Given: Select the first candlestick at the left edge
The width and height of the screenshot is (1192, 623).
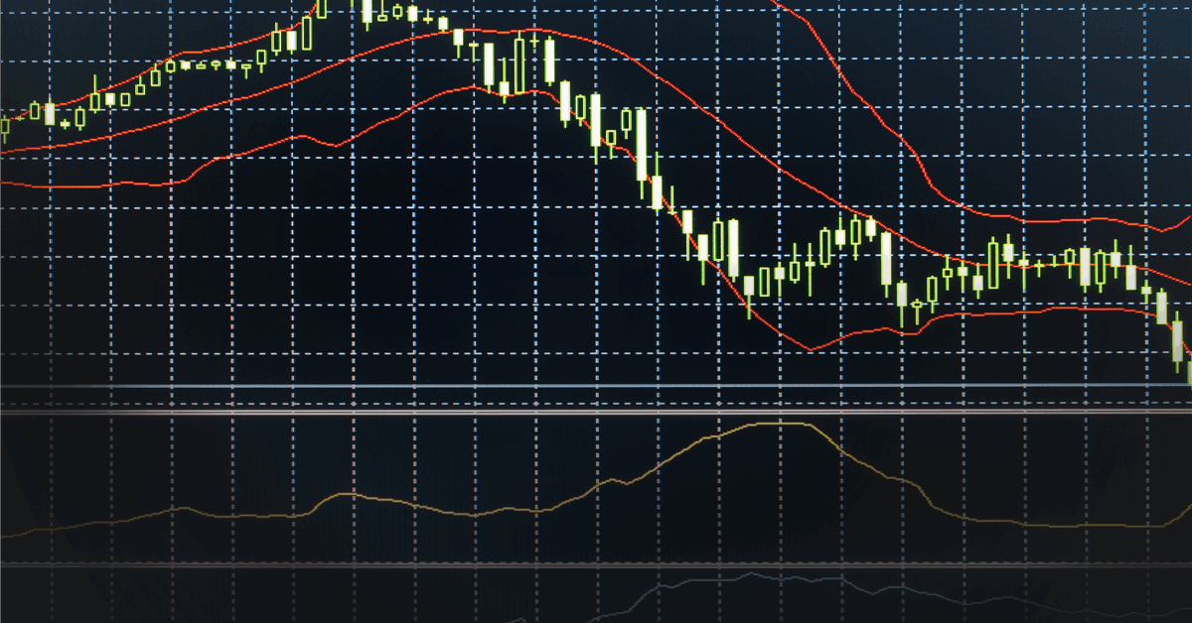Looking at the screenshot, I should pyautogui.click(x=4, y=129).
